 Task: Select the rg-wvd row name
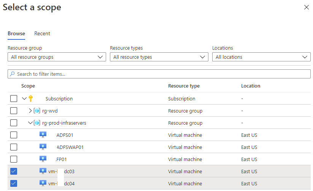click(50, 111)
